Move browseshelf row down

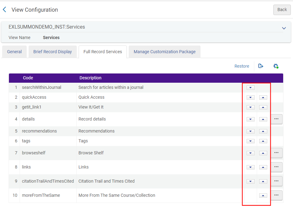tap(250, 153)
